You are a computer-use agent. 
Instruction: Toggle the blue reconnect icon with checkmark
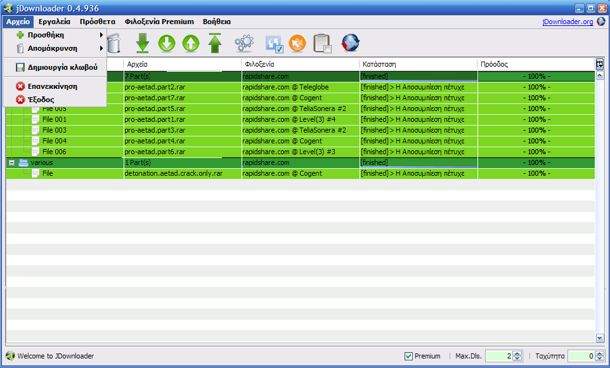pyautogui.click(x=275, y=44)
